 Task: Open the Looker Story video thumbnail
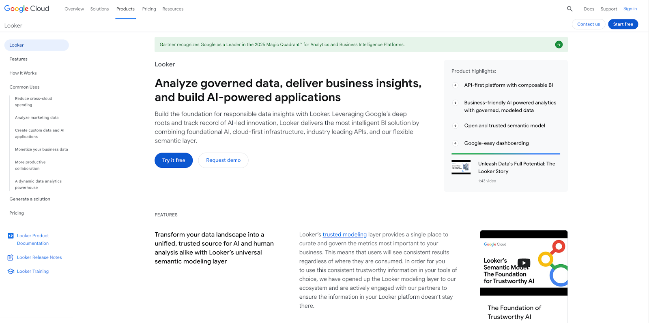click(461, 167)
